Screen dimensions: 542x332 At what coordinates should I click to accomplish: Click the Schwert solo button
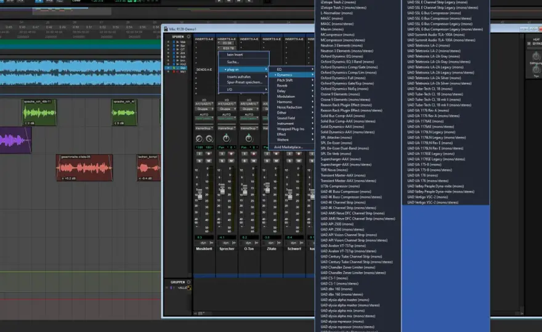289,161
